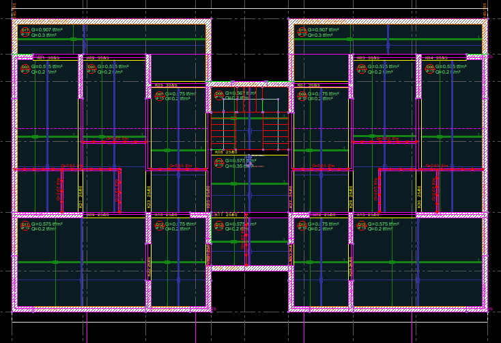Select the slab marker below the K08 beam
Viewport: 501px width, 343px height.
click(219, 163)
